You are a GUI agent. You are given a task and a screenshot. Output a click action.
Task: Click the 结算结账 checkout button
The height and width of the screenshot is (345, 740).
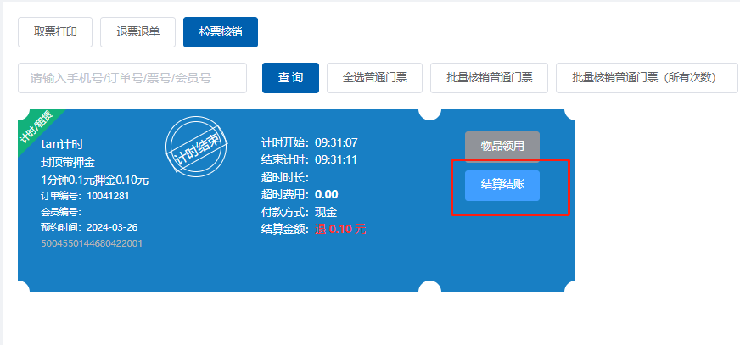[x=502, y=185]
